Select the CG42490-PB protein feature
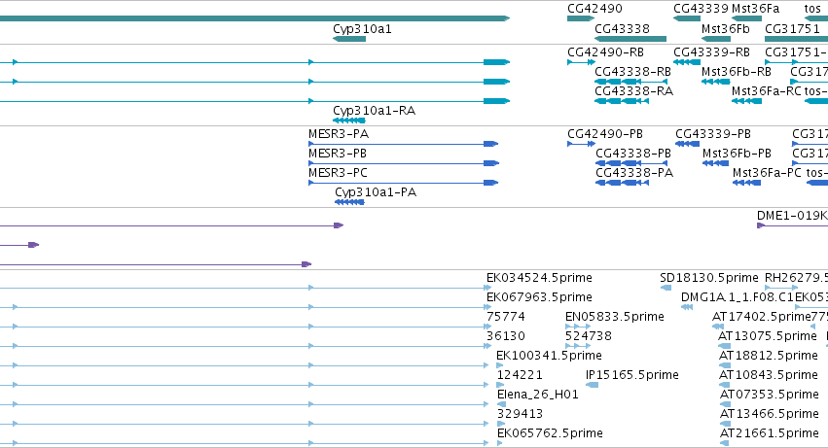Screen dimensions: 828x448 [582, 144]
